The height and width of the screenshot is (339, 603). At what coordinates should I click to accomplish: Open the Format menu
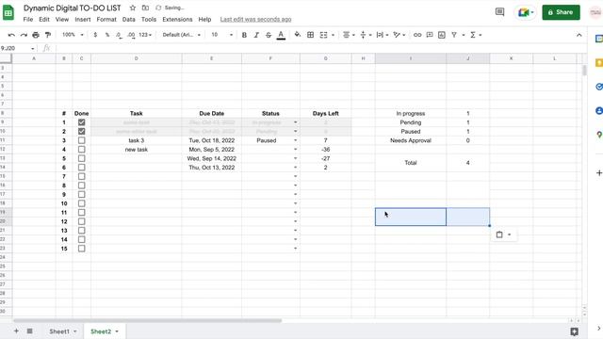pyautogui.click(x=106, y=19)
